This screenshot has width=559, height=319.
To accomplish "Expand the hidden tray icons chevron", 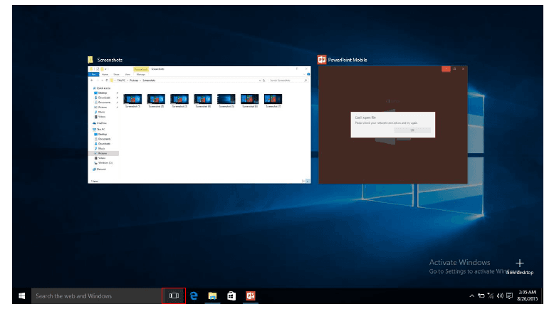I will pyautogui.click(x=471, y=296).
